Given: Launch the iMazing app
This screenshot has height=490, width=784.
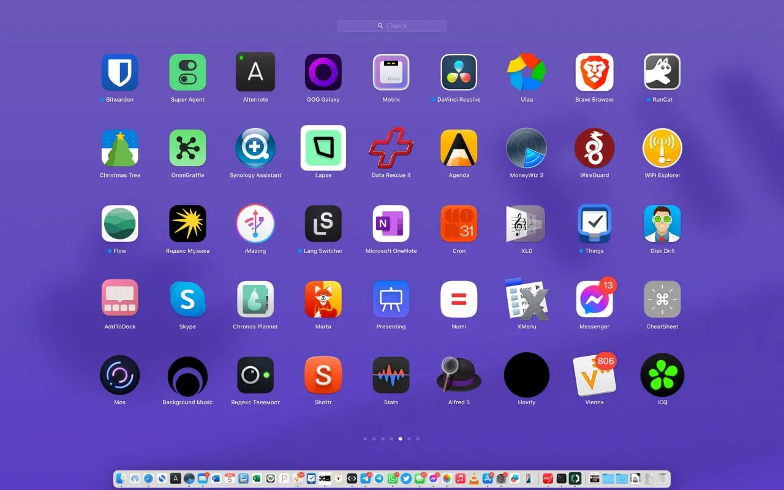Looking at the screenshot, I should coord(255,224).
